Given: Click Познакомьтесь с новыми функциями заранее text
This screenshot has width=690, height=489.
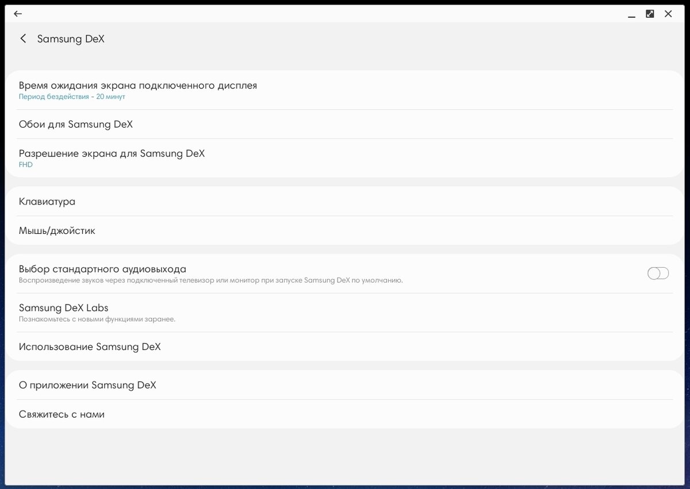Looking at the screenshot, I should (x=97, y=319).
